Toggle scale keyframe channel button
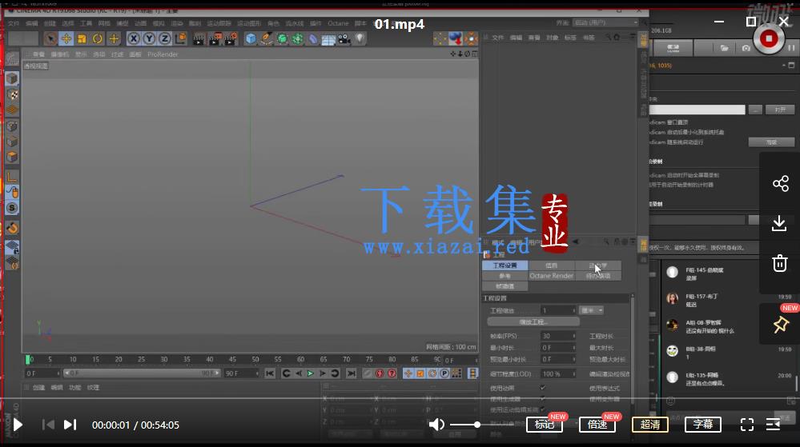800x447 pixels. click(420, 373)
